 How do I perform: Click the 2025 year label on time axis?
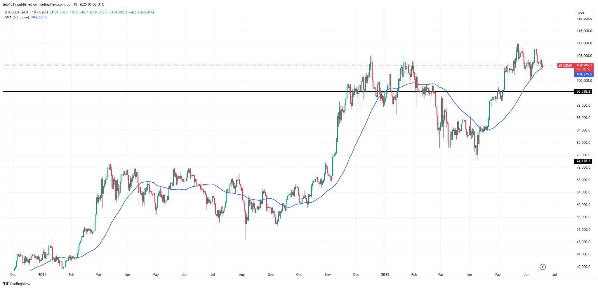(385, 275)
